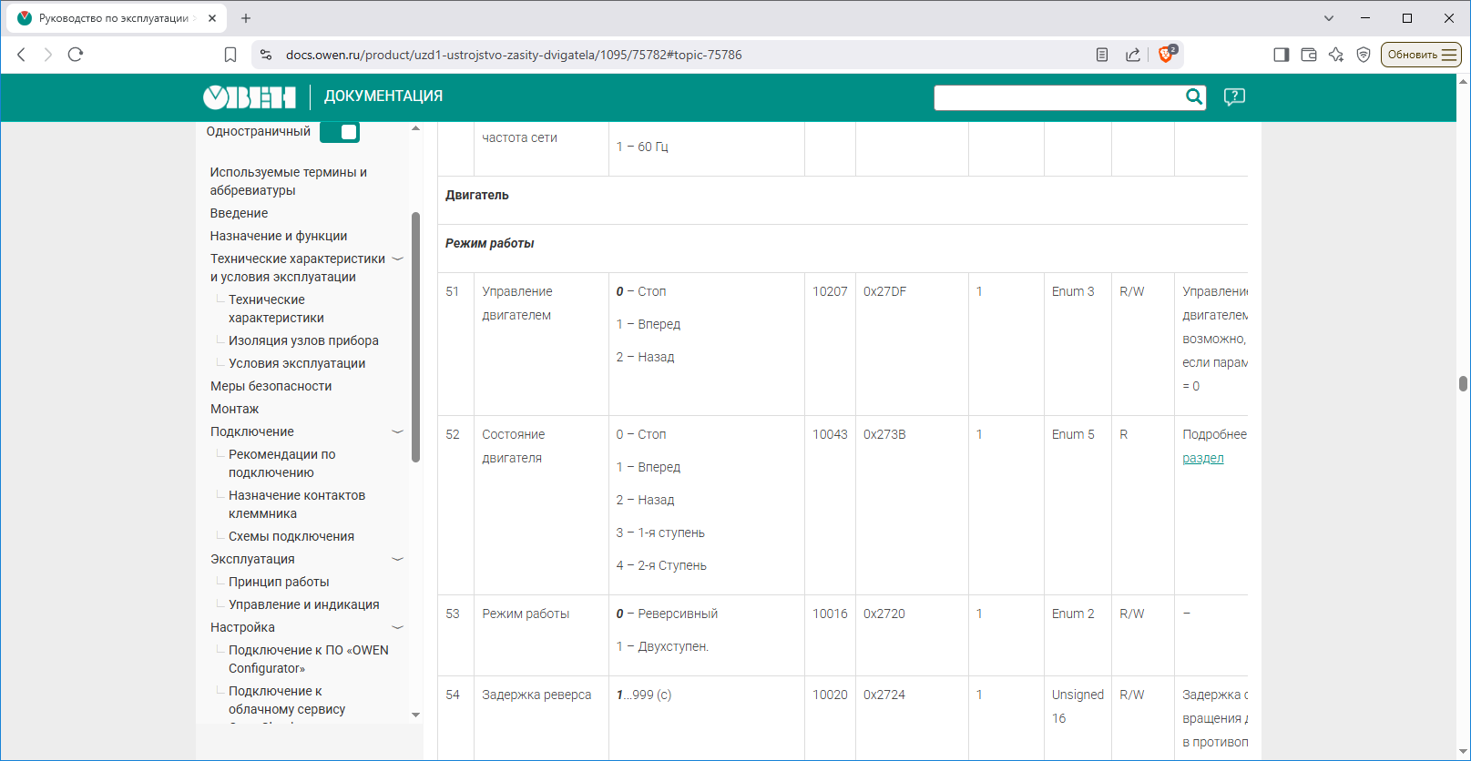Click the documentation search field
The image size is (1471, 761).
click(1057, 97)
